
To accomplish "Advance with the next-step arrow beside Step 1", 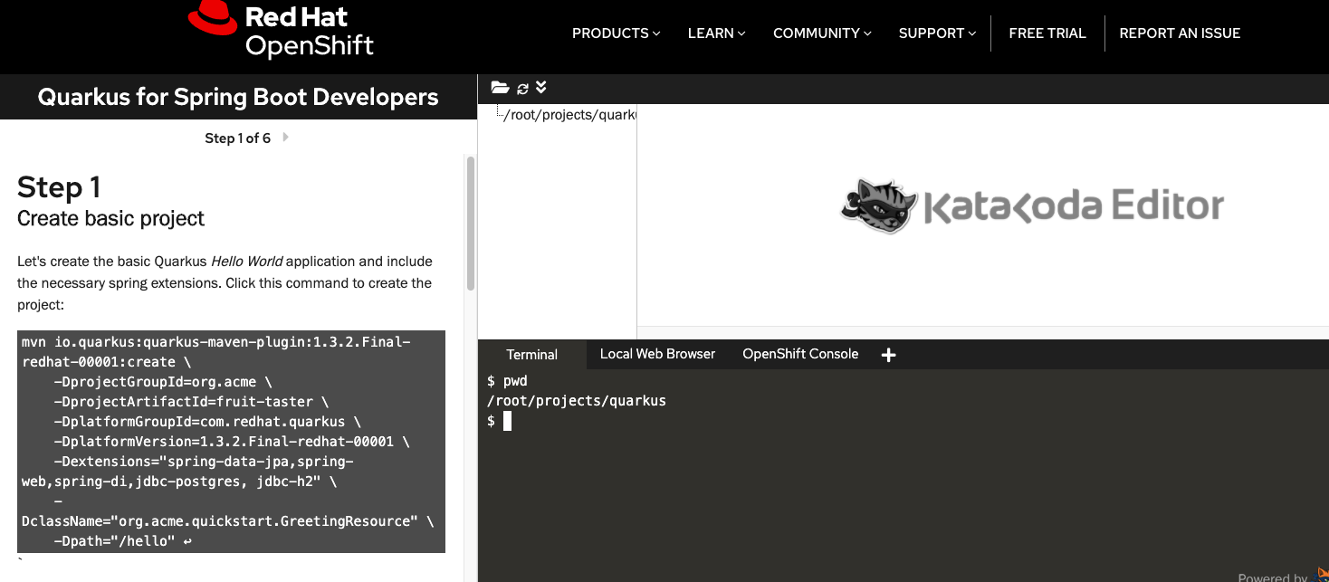I will click(285, 137).
